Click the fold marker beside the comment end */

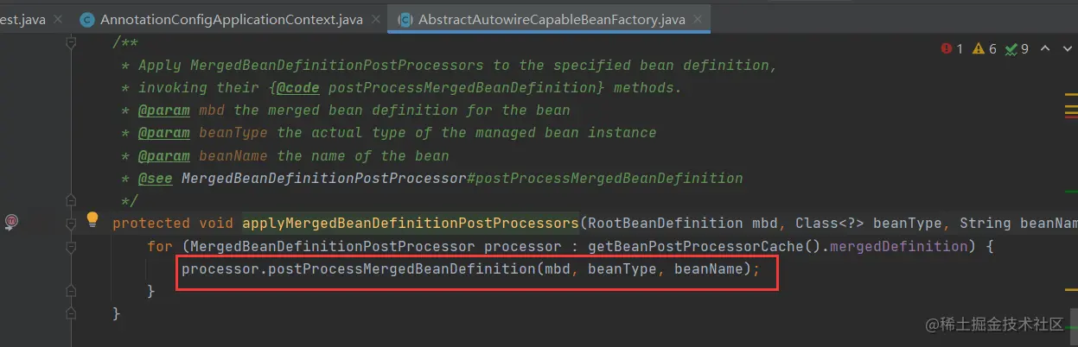(73, 200)
